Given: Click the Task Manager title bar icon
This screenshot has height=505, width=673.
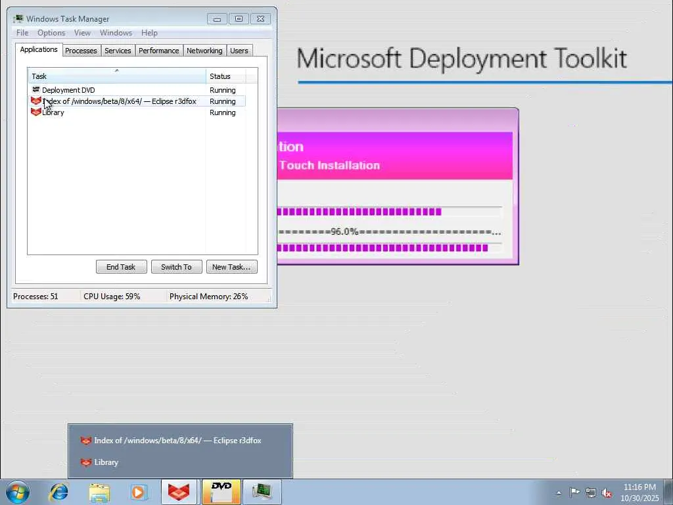Looking at the screenshot, I should 18,19.
